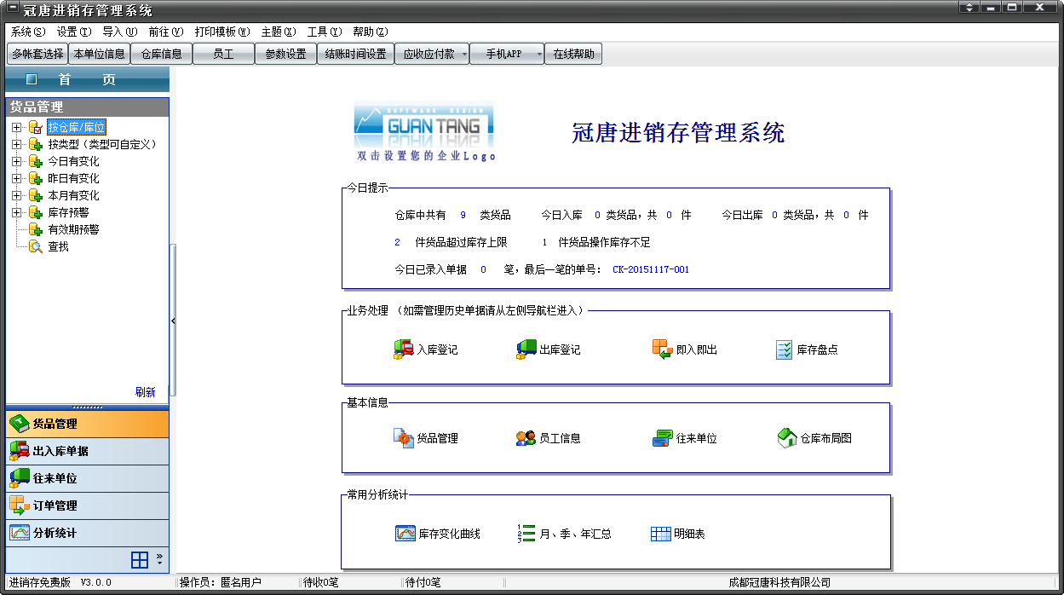Expand the 库存预警 tree node

click(16, 212)
